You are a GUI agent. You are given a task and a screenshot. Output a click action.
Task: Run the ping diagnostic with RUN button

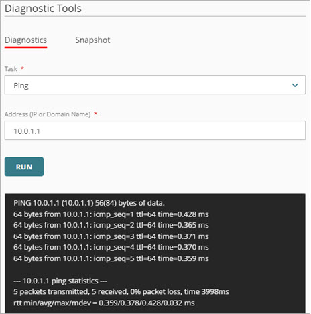24,167
